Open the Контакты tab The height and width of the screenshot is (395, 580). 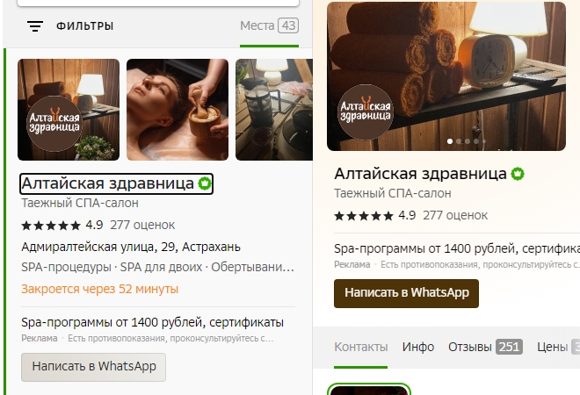click(361, 347)
